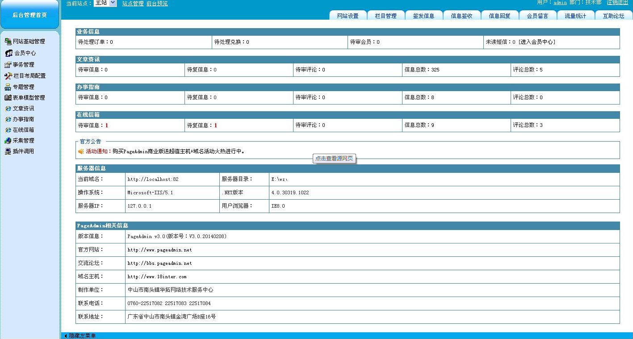Click the 表单模型管理 sidebar icon
The image size is (633, 339).
click(8, 98)
